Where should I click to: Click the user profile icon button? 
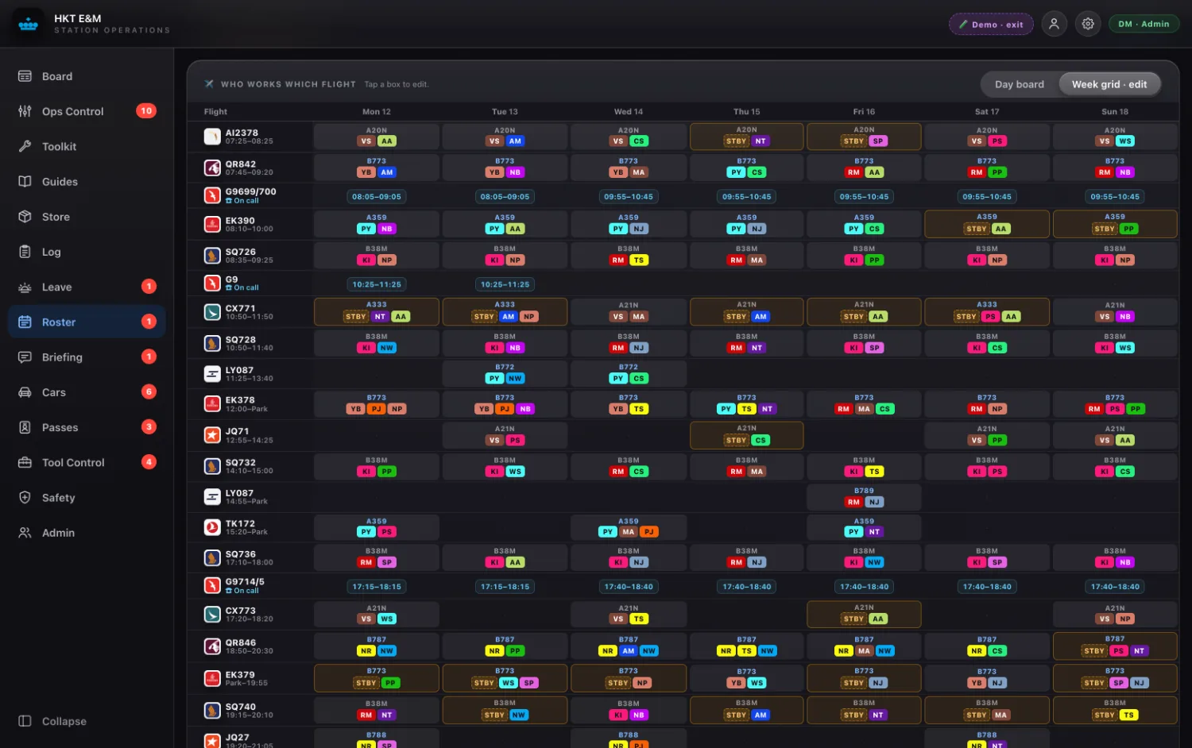(x=1054, y=24)
